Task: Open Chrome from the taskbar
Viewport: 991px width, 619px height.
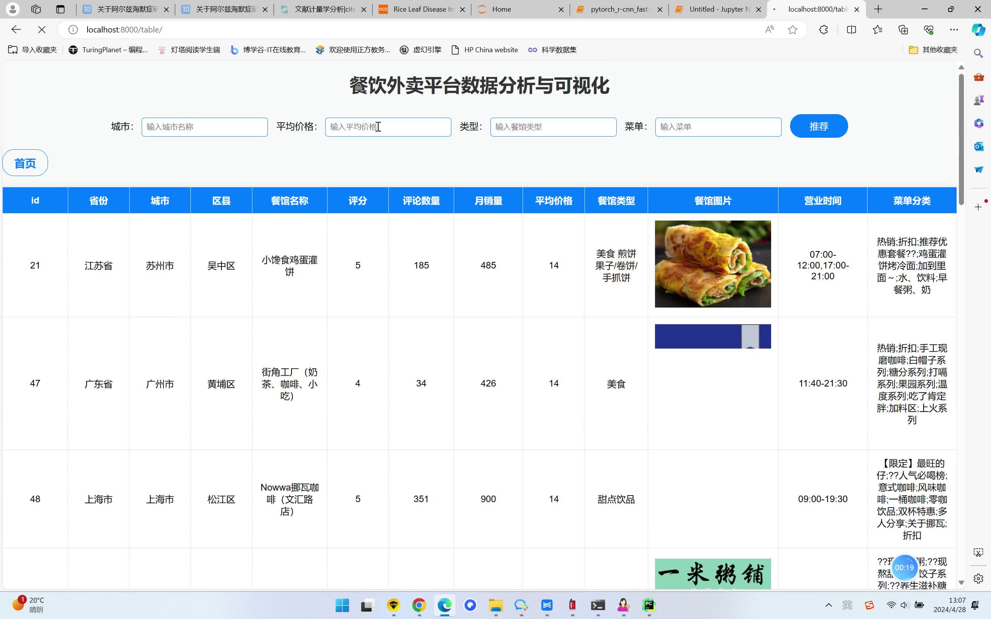Action: coord(418,605)
